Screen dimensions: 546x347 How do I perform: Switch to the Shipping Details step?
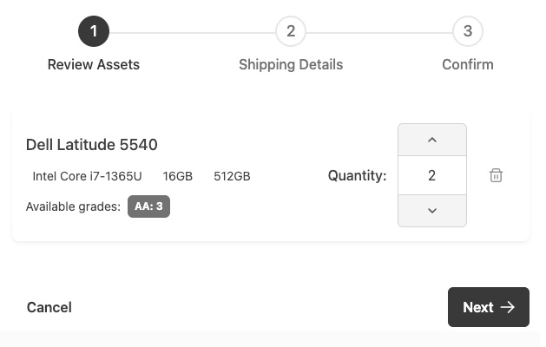[x=291, y=64]
